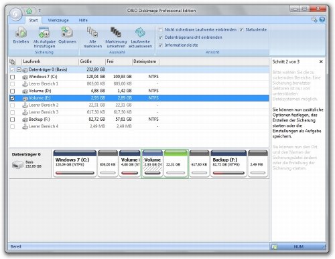The height and width of the screenshot is (259, 335).
Task: Check the Backup (F:) checkbox
Action: [13, 119]
